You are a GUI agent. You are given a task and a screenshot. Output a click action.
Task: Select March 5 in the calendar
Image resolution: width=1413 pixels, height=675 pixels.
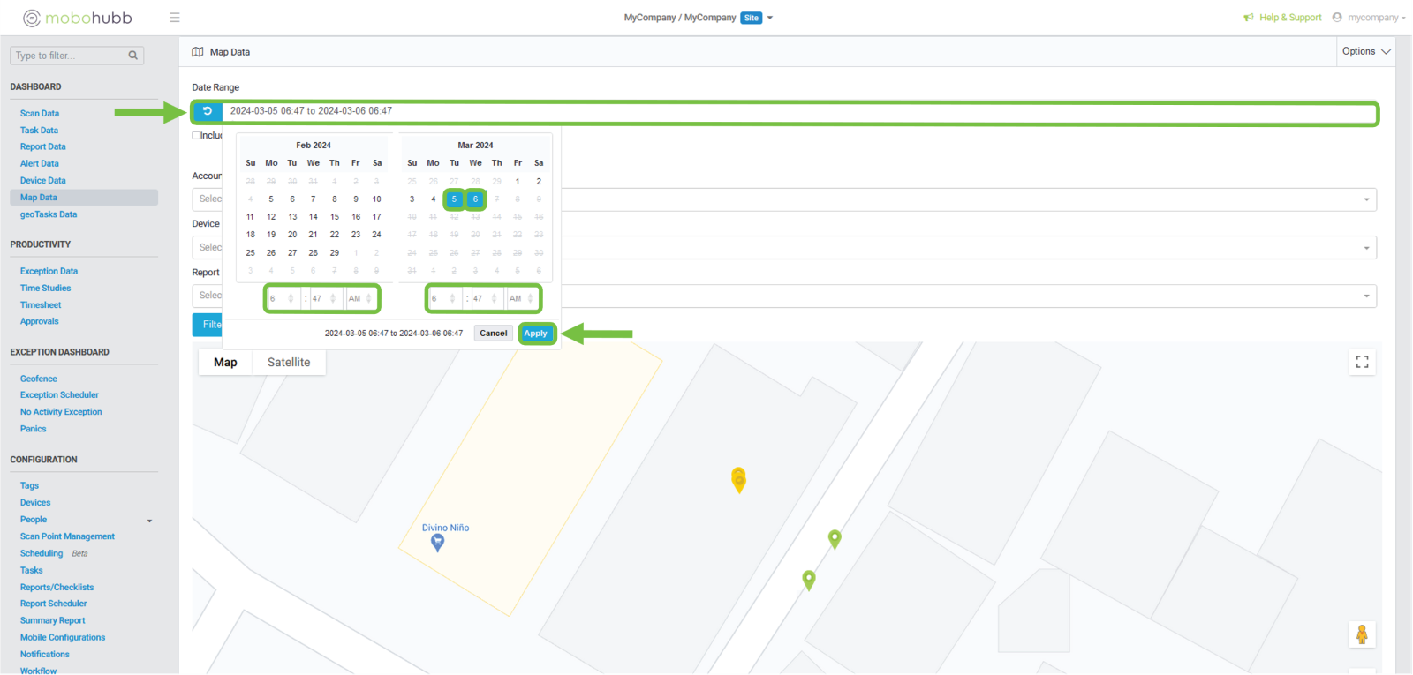454,199
